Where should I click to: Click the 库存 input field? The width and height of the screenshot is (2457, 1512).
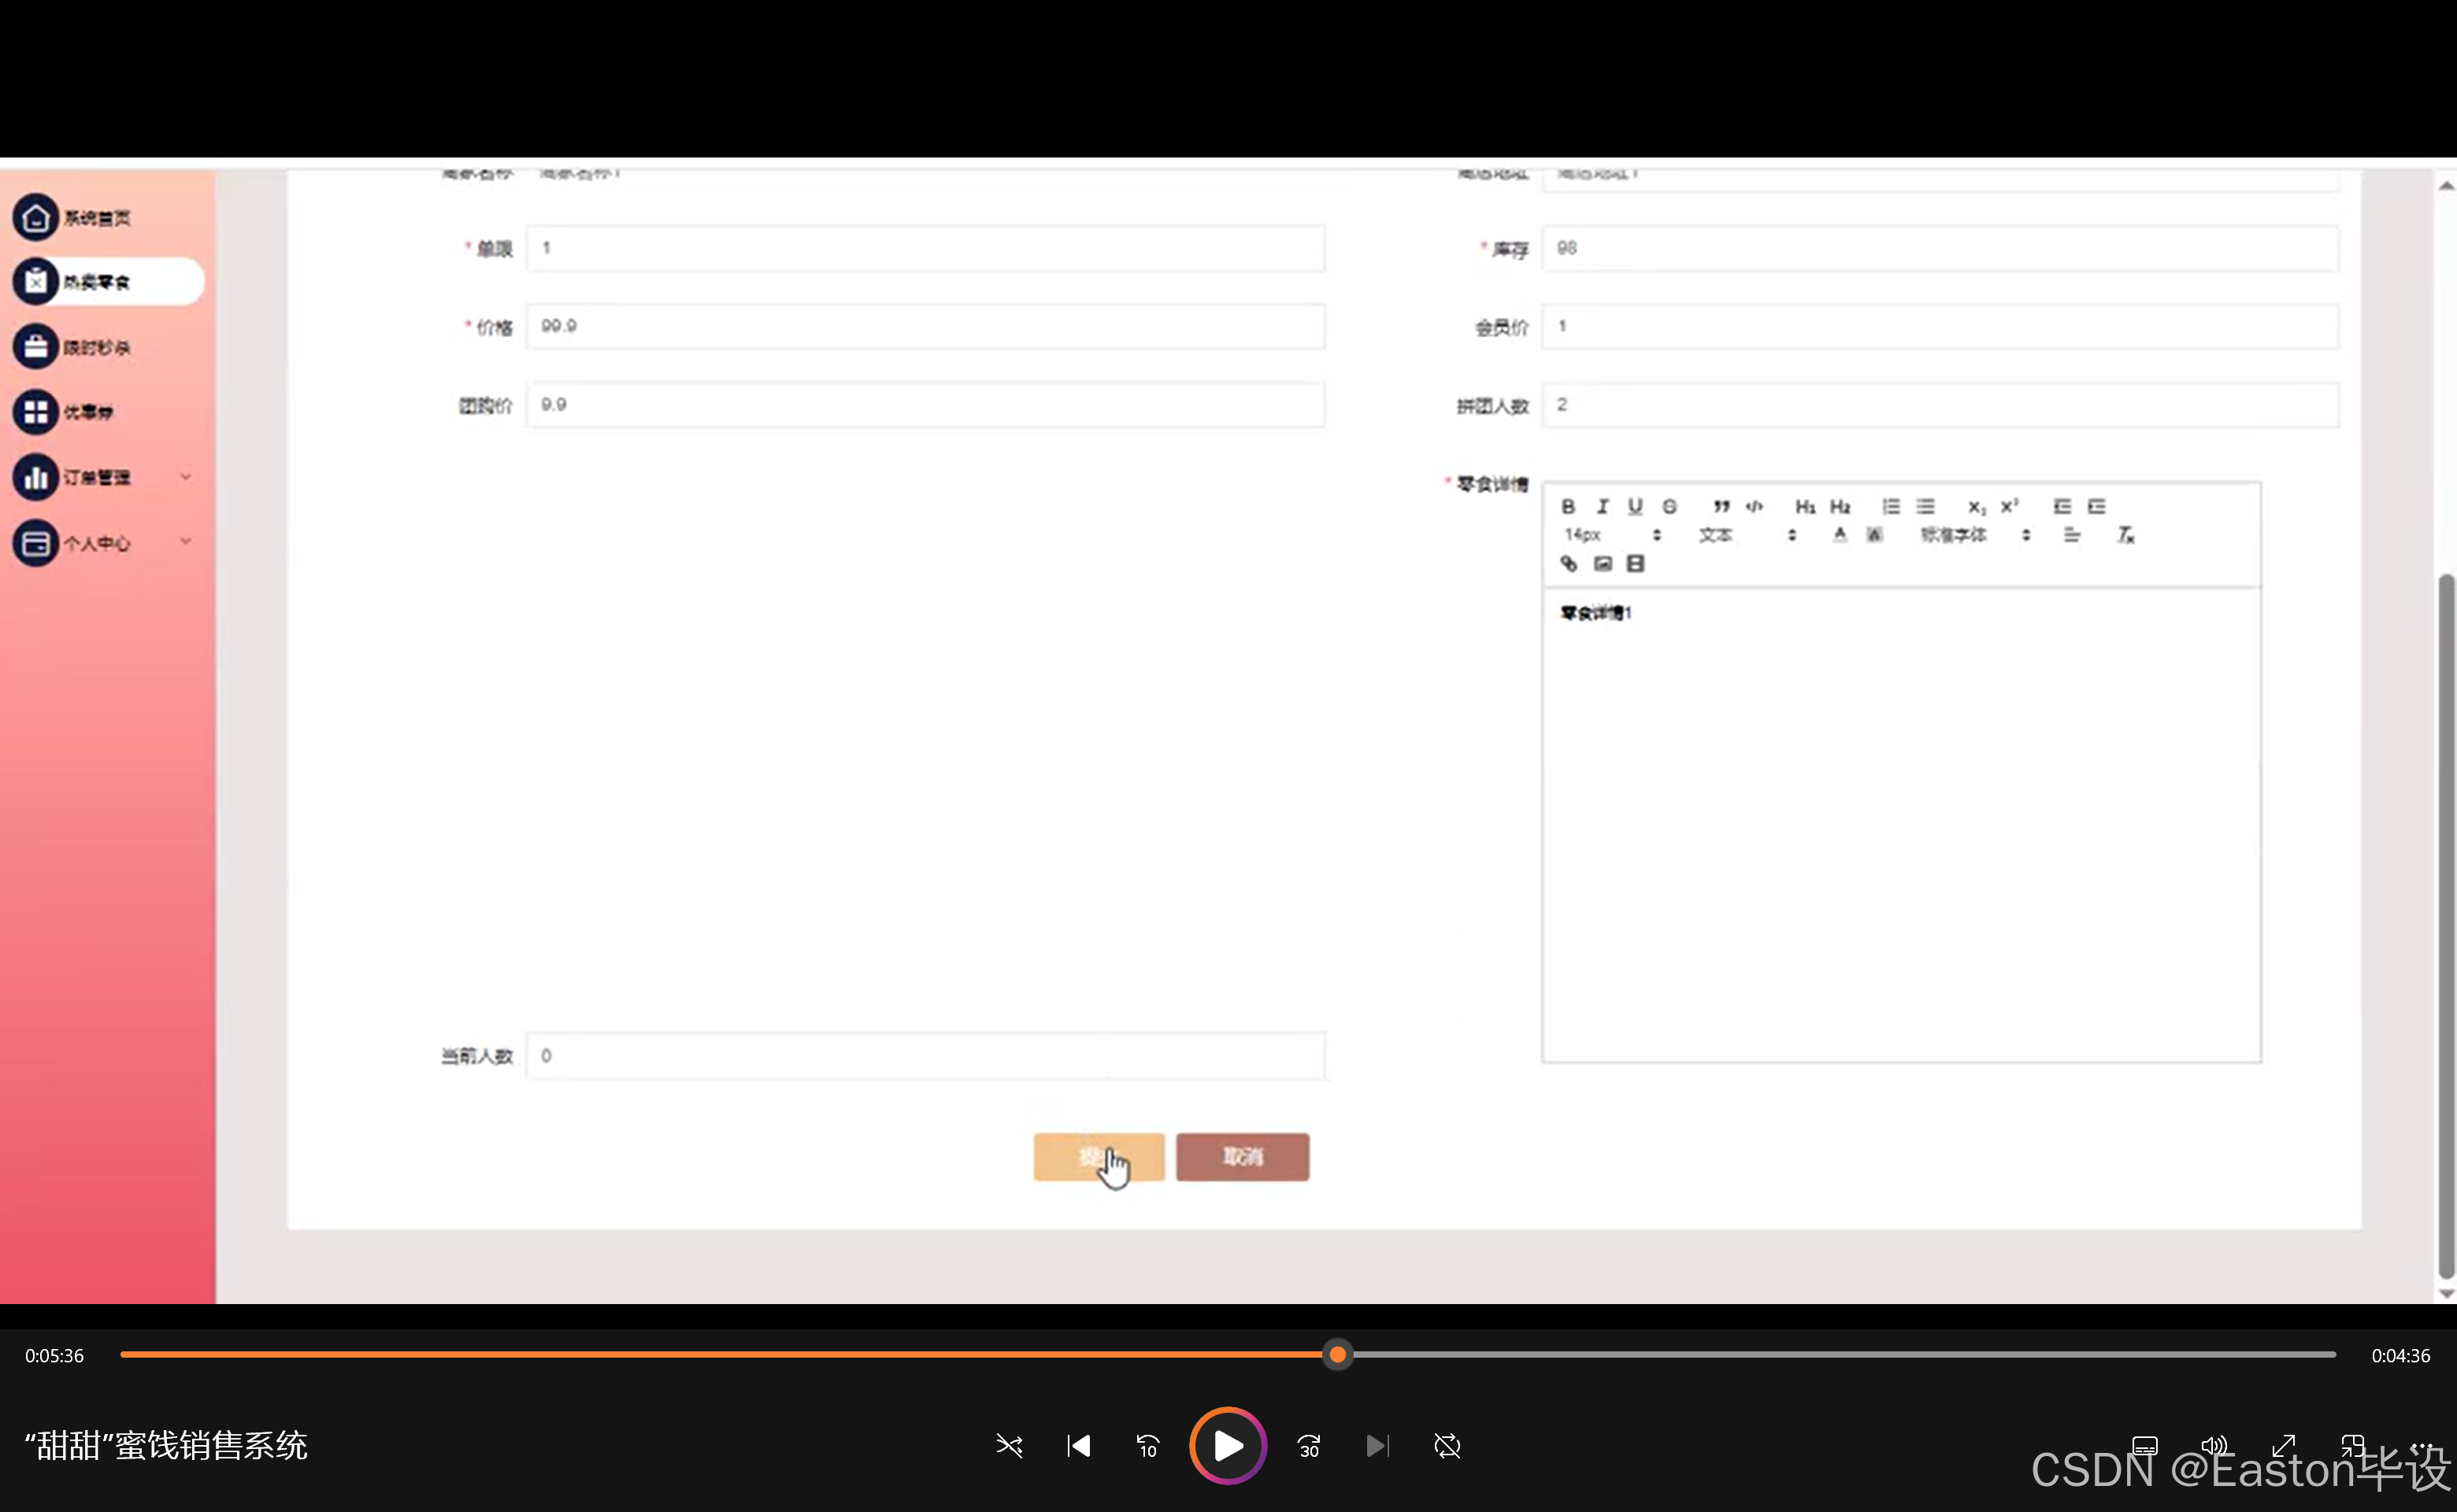click(1940, 248)
